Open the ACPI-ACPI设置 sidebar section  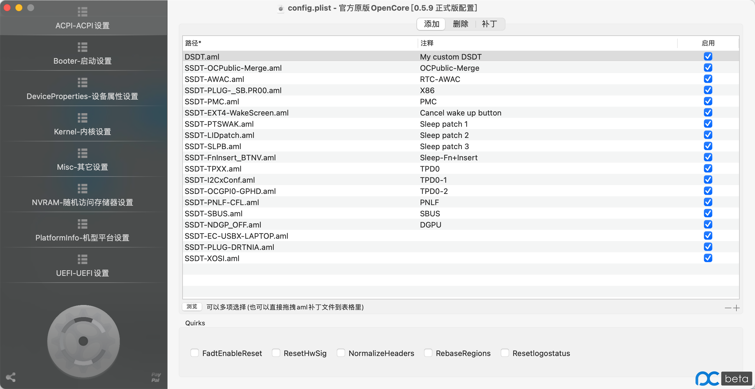83,18
